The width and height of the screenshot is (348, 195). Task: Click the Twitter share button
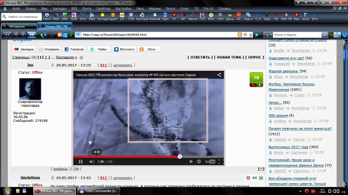(99, 49)
